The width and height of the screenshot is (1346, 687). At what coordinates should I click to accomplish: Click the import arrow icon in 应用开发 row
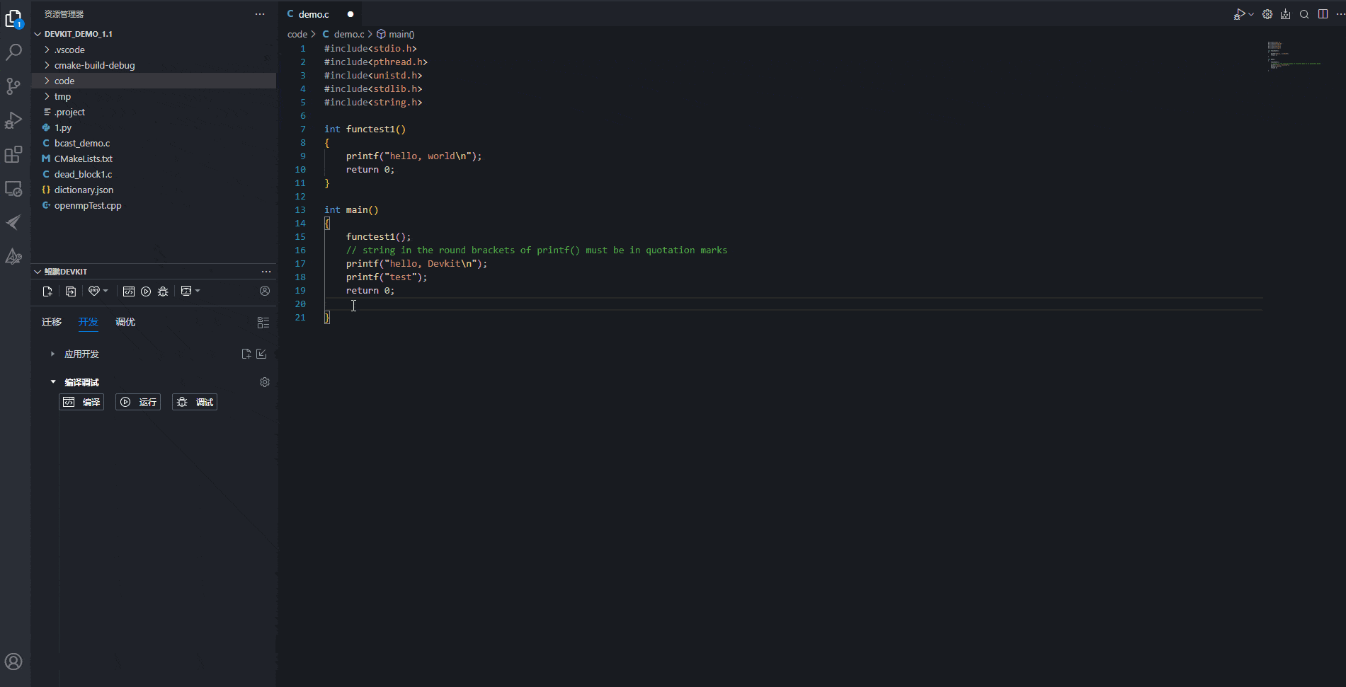point(261,354)
